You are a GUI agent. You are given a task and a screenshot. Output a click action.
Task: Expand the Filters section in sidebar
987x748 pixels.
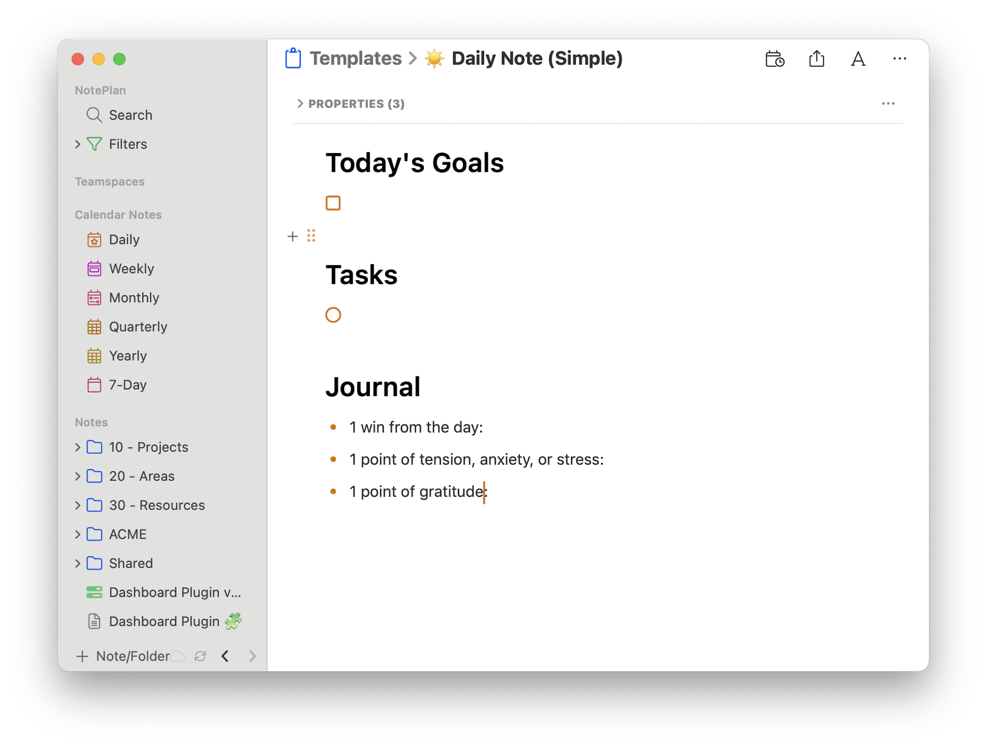point(78,144)
